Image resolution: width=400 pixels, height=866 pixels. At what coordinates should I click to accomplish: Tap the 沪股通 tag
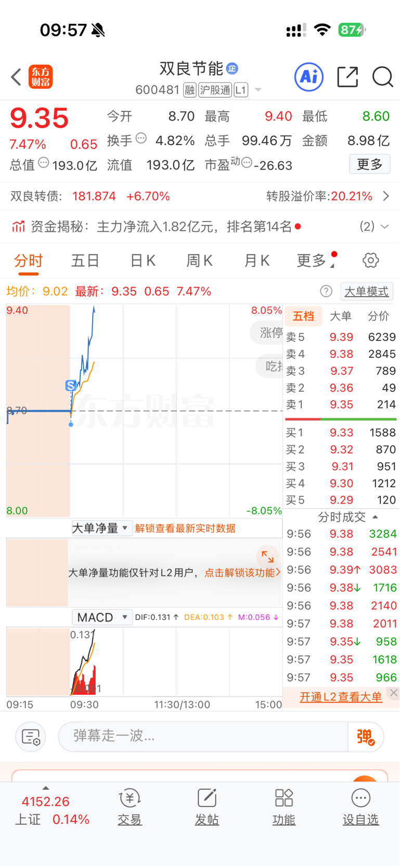(x=215, y=90)
